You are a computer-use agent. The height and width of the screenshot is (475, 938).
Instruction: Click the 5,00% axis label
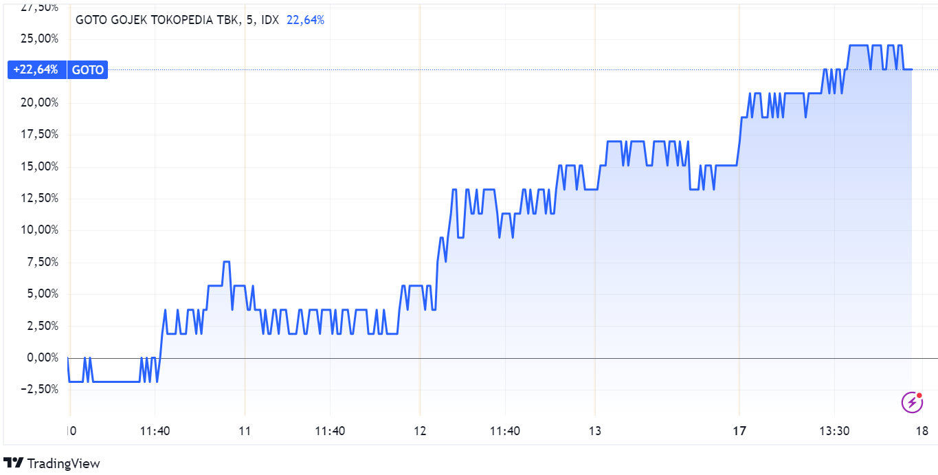click(44, 294)
